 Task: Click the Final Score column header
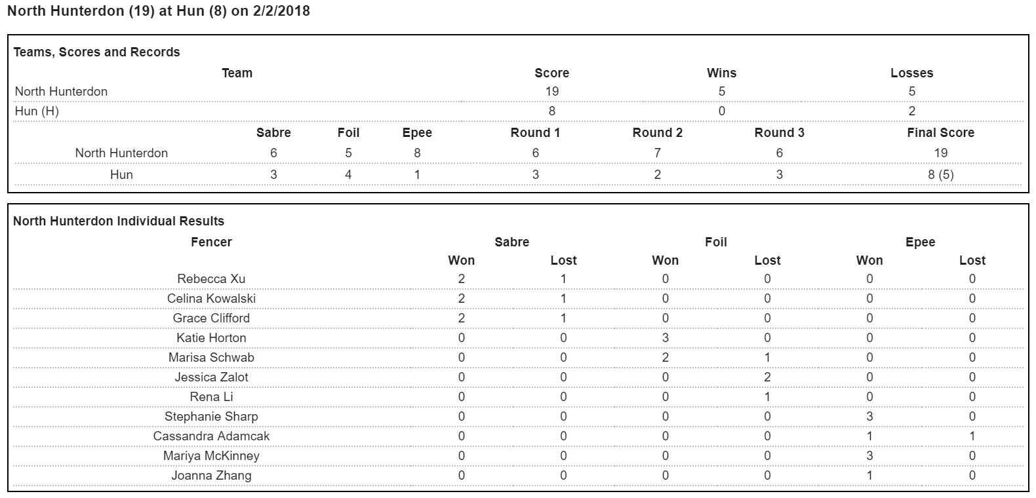pyautogui.click(x=940, y=133)
